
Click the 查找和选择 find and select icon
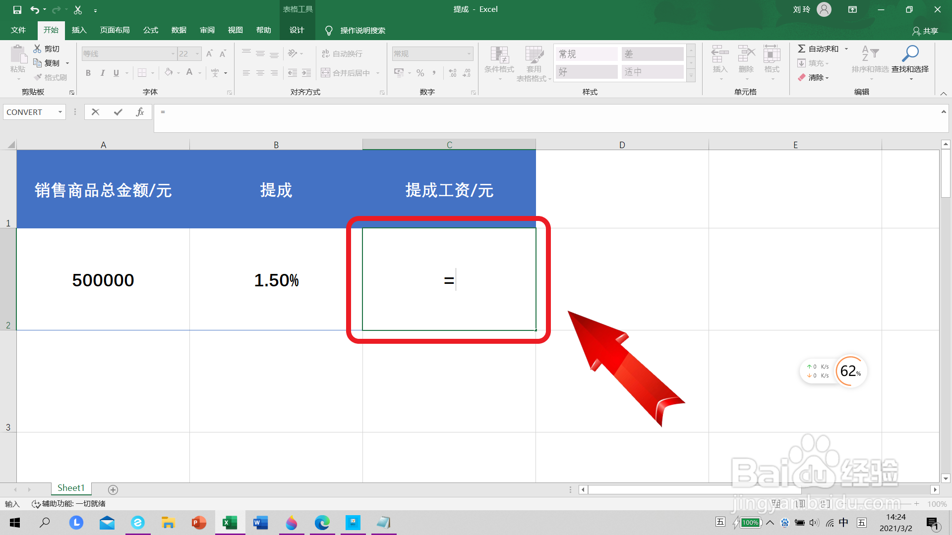point(910,63)
